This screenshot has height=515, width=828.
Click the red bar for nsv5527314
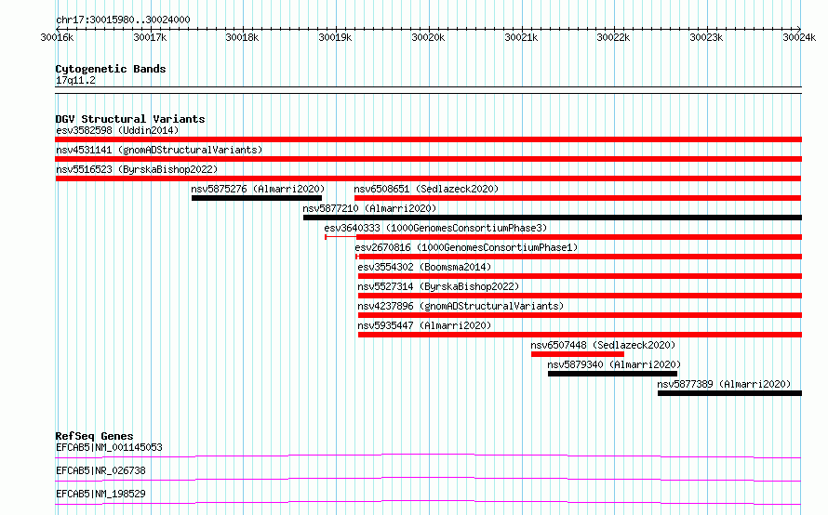580,296
